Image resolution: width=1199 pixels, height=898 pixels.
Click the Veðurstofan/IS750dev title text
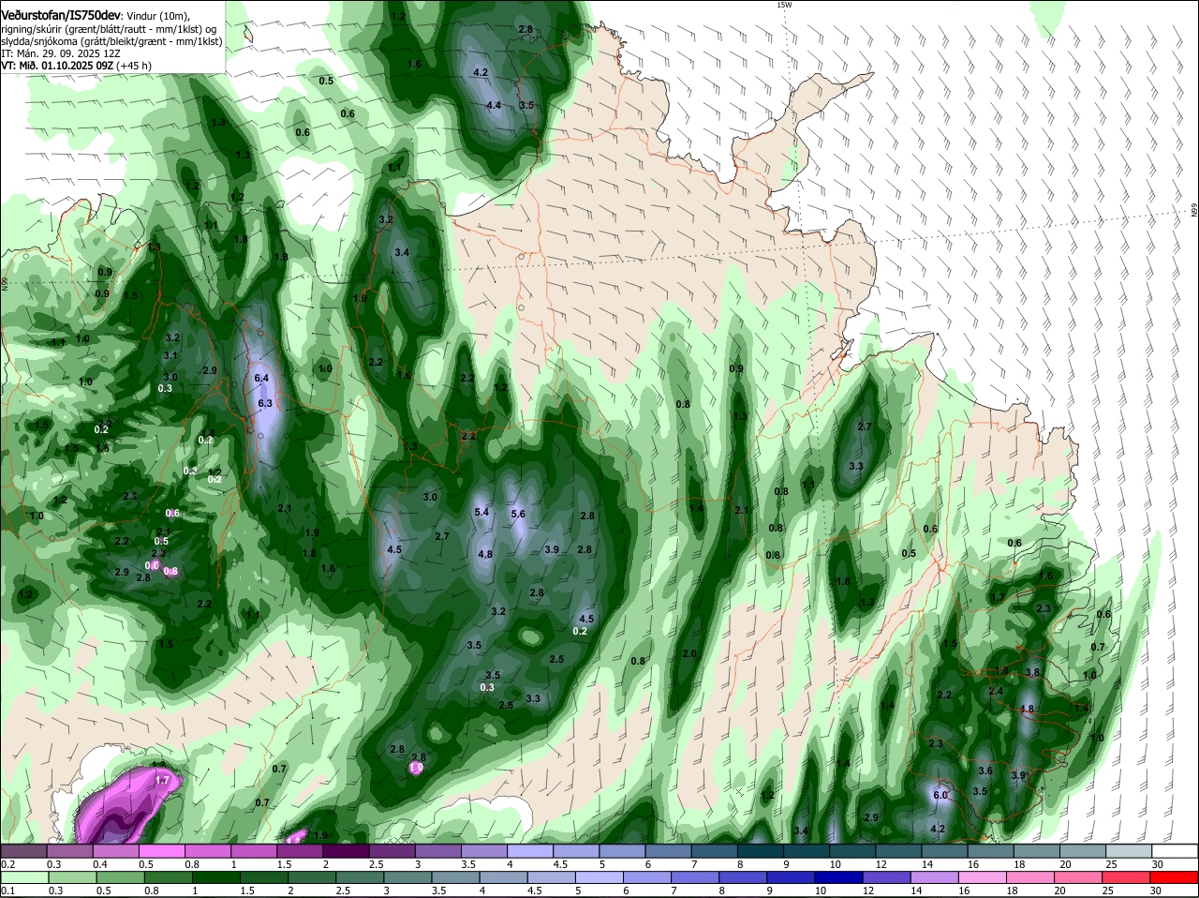62,15
